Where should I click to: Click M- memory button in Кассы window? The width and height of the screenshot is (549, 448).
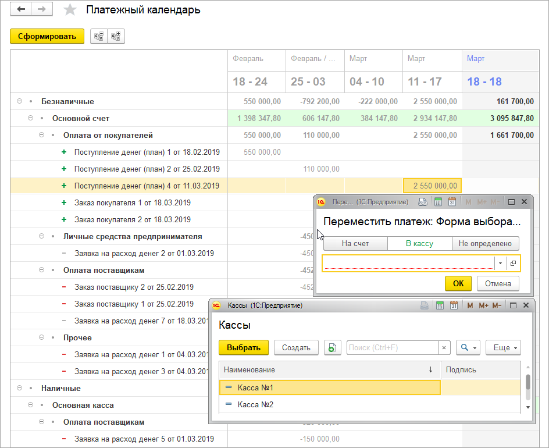tap(497, 305)
